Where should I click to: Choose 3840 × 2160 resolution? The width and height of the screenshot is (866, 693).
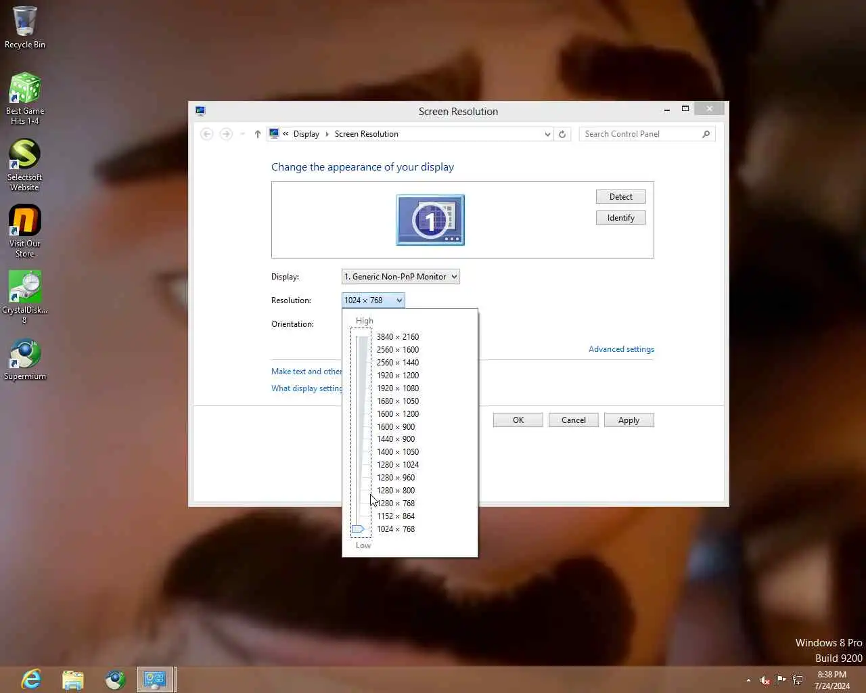coord(398,337)
